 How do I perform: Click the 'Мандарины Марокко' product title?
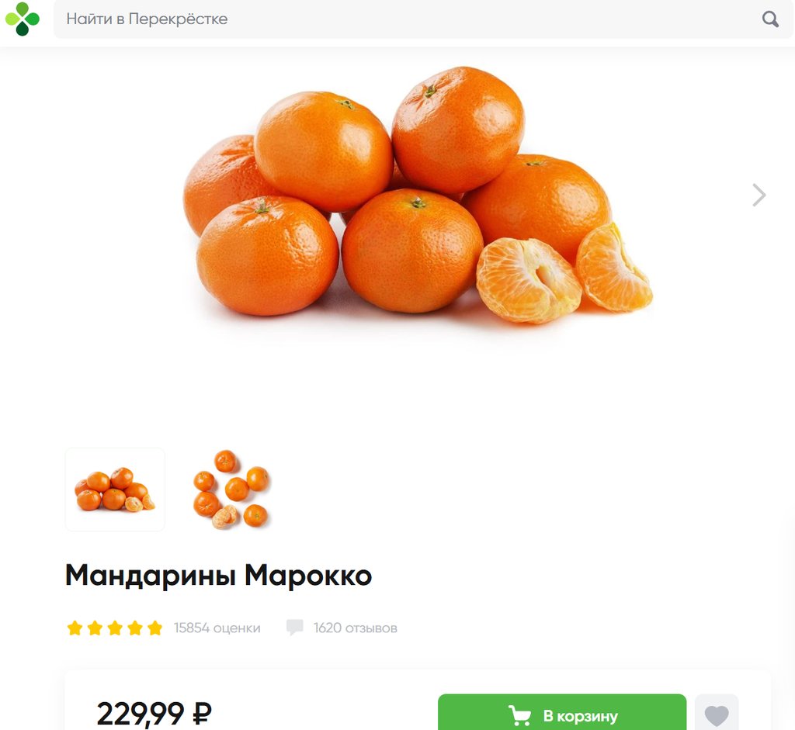click(218, 576)
